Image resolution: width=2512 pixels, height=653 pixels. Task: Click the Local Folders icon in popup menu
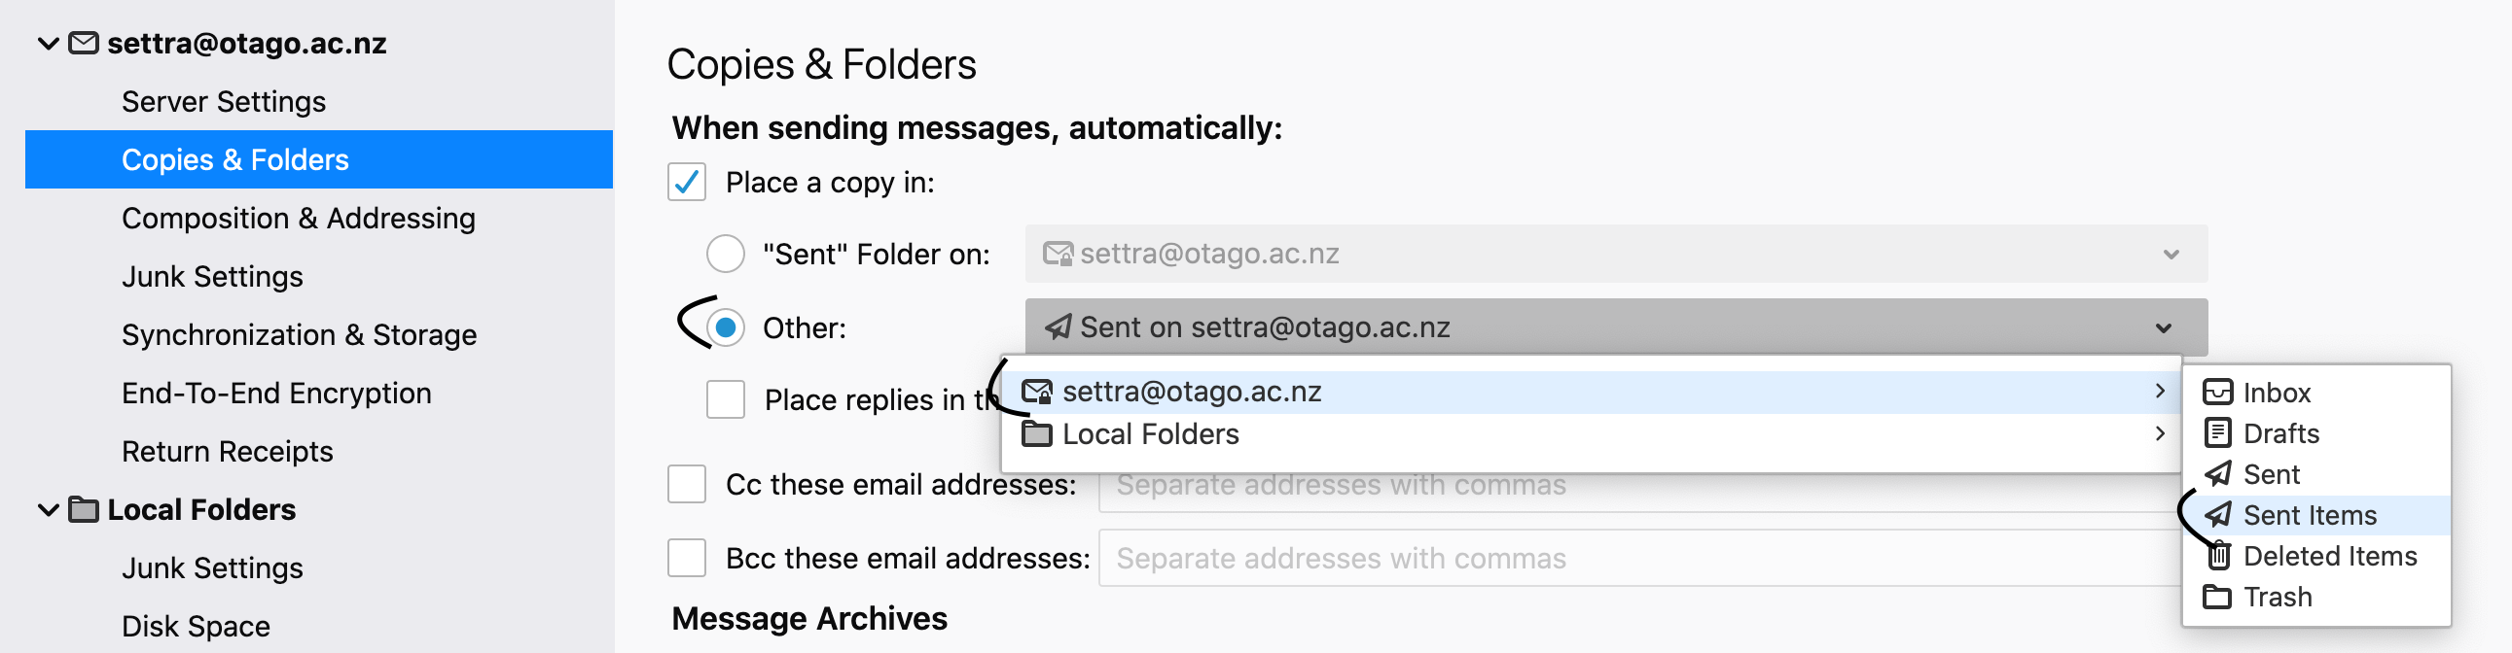(1036, 433)
